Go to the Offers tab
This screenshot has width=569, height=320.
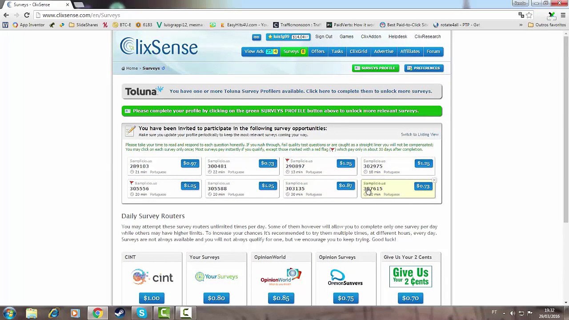click(x=318, y=52)
